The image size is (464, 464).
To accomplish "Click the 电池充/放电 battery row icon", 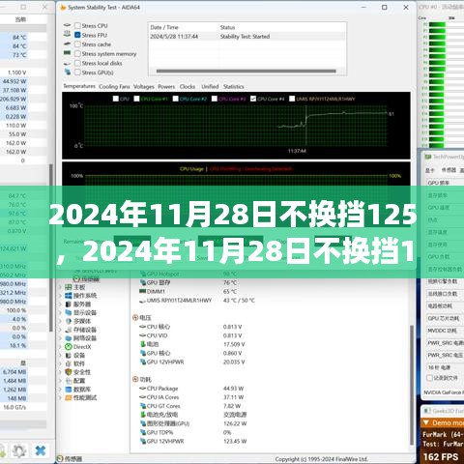I will pyautogui.click(x=143, y=415).
